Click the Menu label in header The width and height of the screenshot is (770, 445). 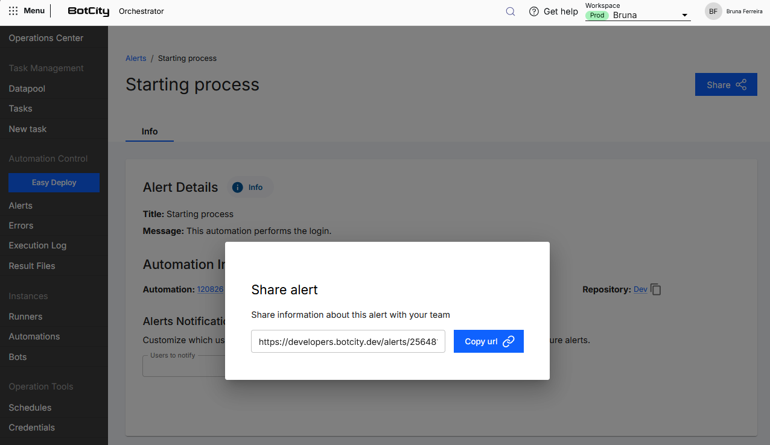click(x=34, y=11)
